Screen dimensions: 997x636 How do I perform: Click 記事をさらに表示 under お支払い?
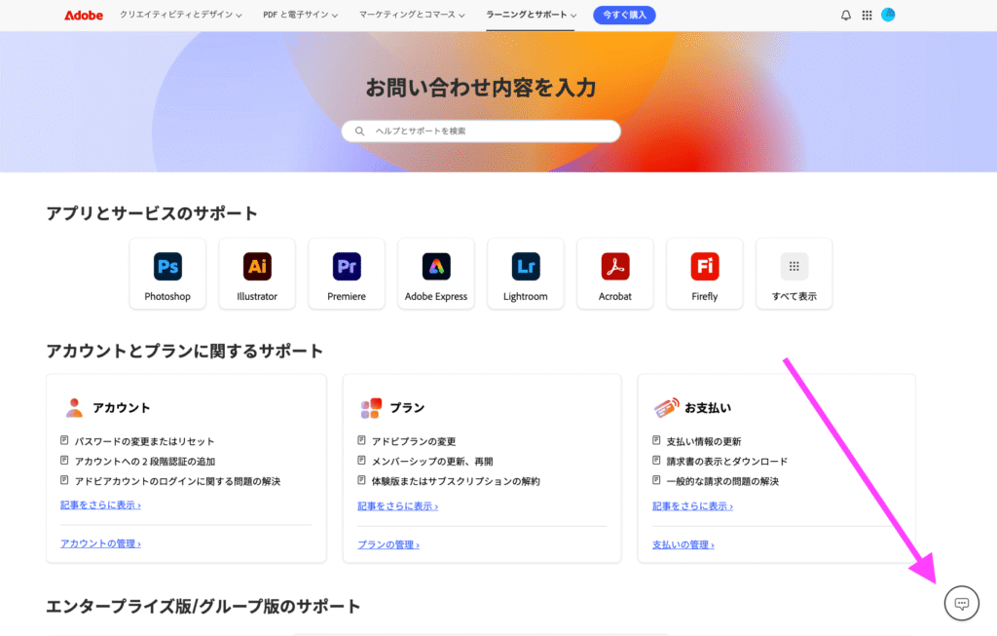(692, 506)
